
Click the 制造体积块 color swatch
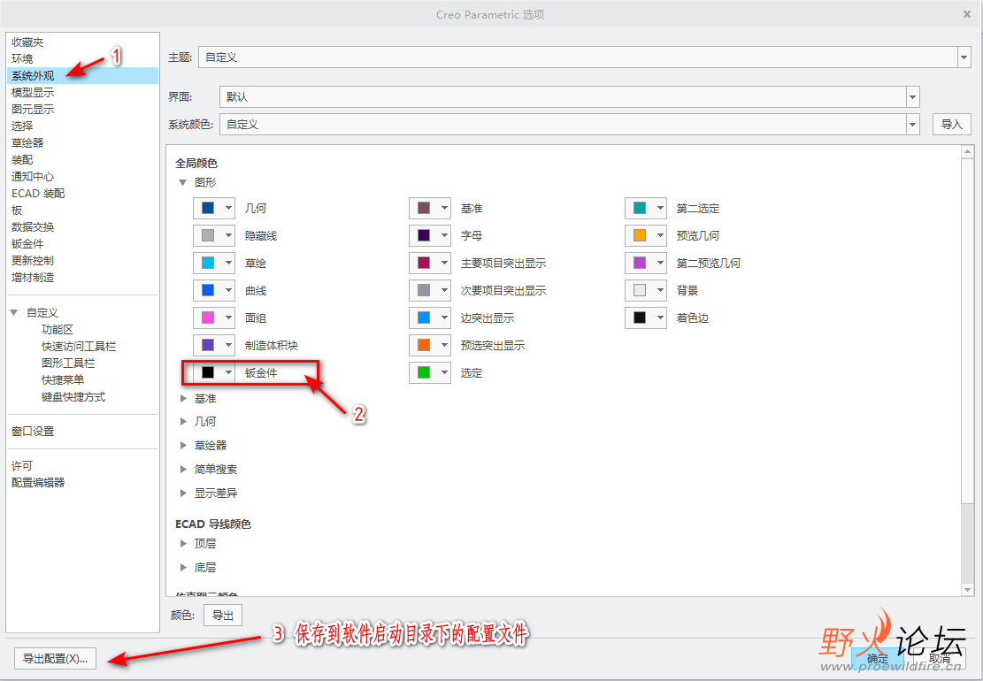coord(208,345)
